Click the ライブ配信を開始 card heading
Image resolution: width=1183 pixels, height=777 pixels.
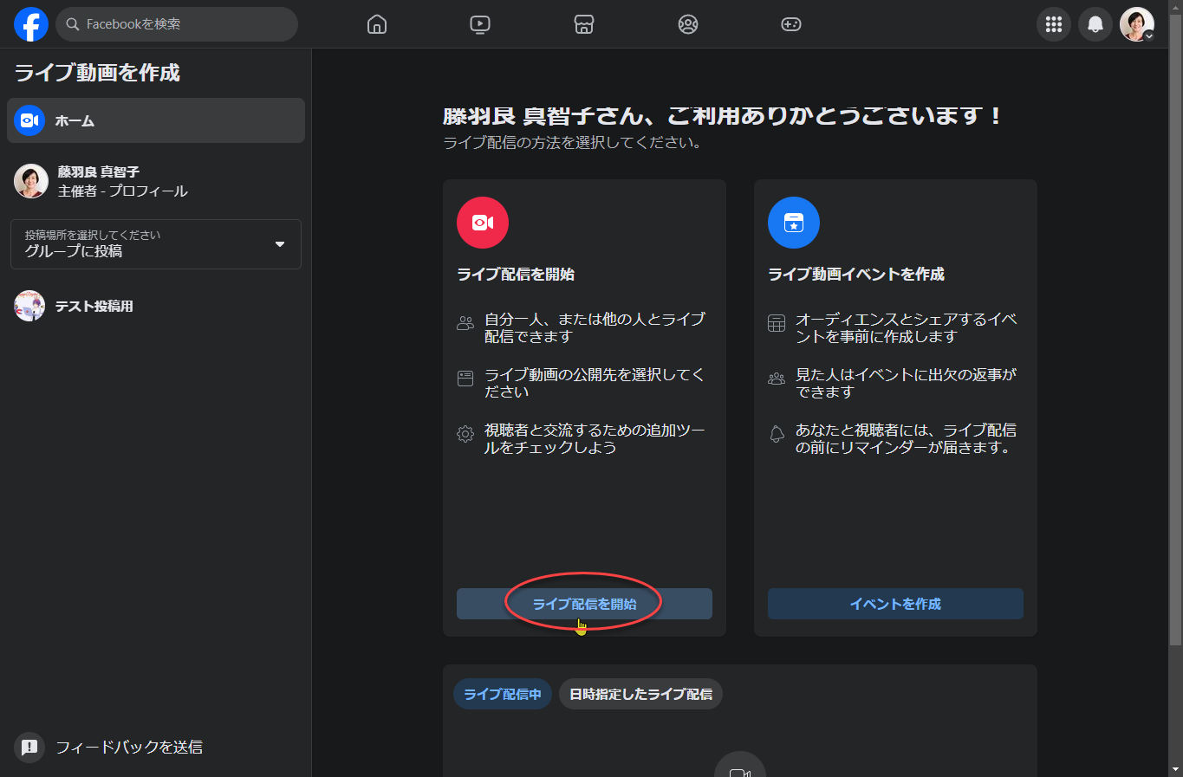click(516, 274)
